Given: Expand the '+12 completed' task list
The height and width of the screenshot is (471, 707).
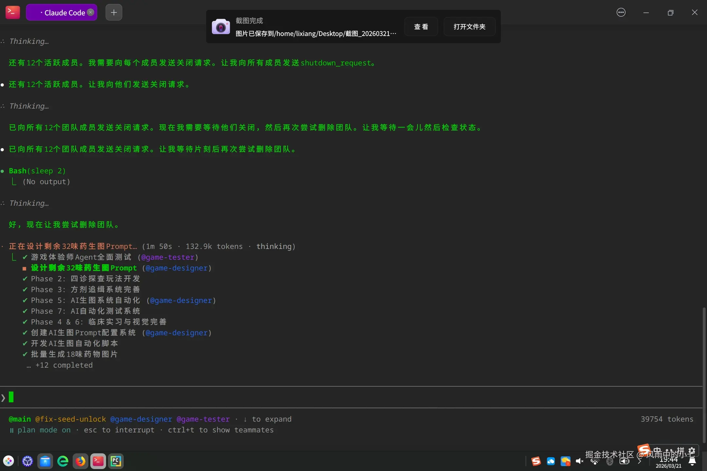Looking at the screenshot, I should (64, 365).
